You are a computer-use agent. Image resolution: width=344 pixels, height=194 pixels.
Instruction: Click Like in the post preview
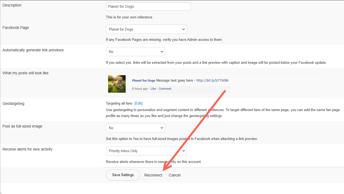click(153, 89)
